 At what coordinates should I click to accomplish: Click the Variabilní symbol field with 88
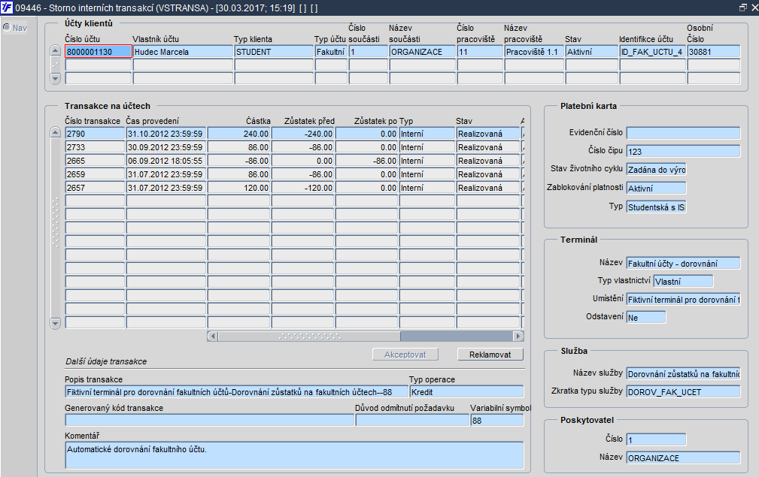(x=496, y=421)
